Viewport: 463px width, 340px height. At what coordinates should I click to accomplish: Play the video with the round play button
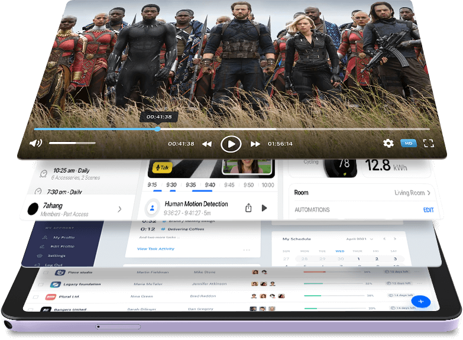[231, 144]
